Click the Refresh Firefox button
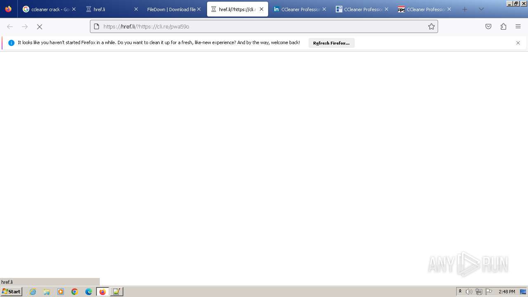This screenshot has height=297, width=528. point(331,43)
